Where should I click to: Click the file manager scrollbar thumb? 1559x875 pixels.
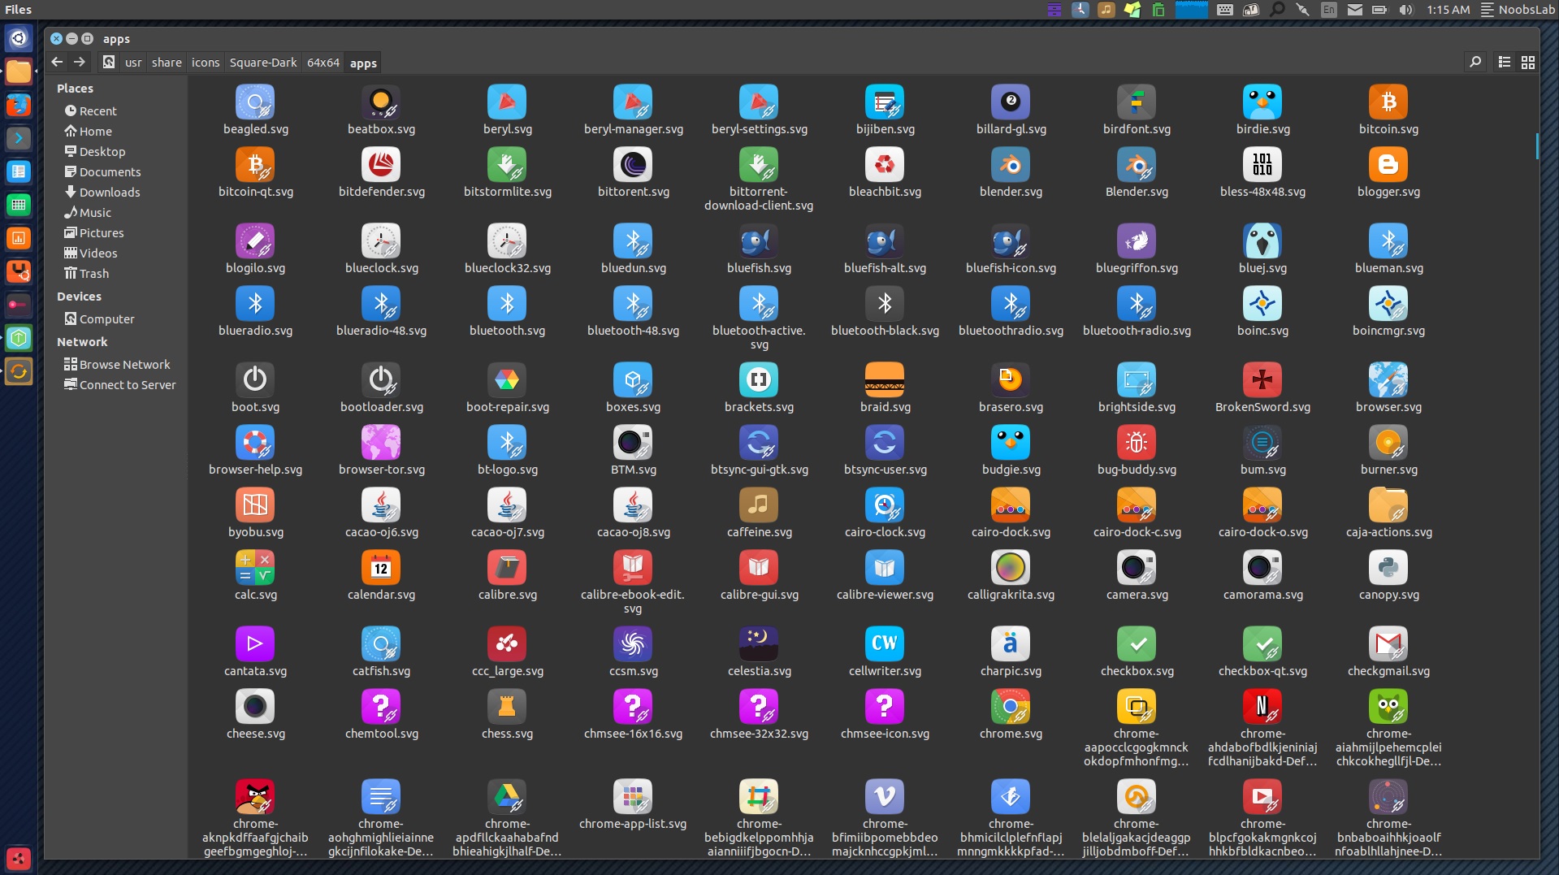[1537, 145]
